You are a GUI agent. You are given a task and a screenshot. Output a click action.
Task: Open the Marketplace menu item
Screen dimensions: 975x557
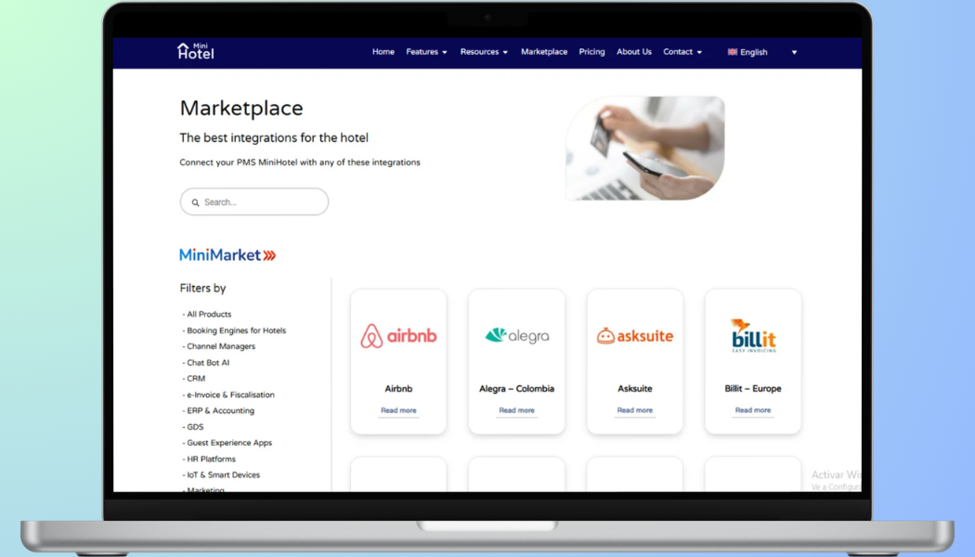[x=544, y=52]
